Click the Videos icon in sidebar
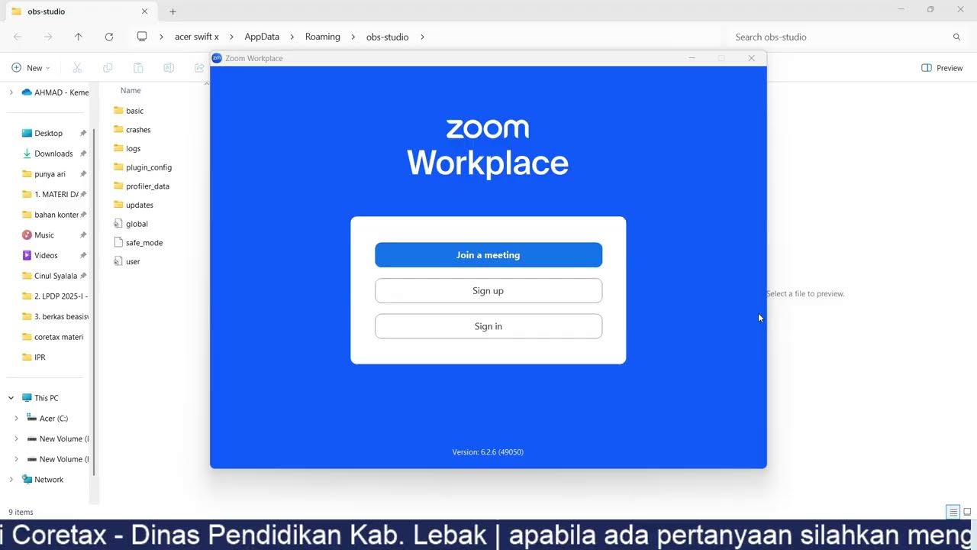Screen dimensions: 977x550 tap(27, 255)
